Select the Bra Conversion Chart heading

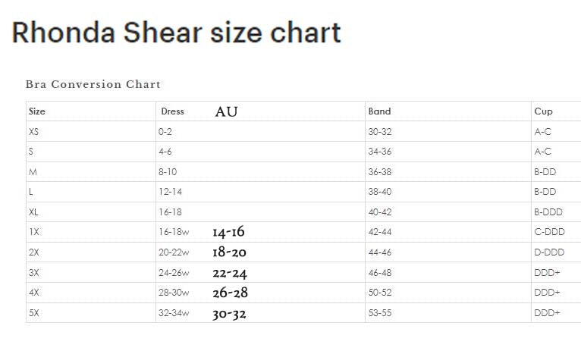click(x=93, y=84)
